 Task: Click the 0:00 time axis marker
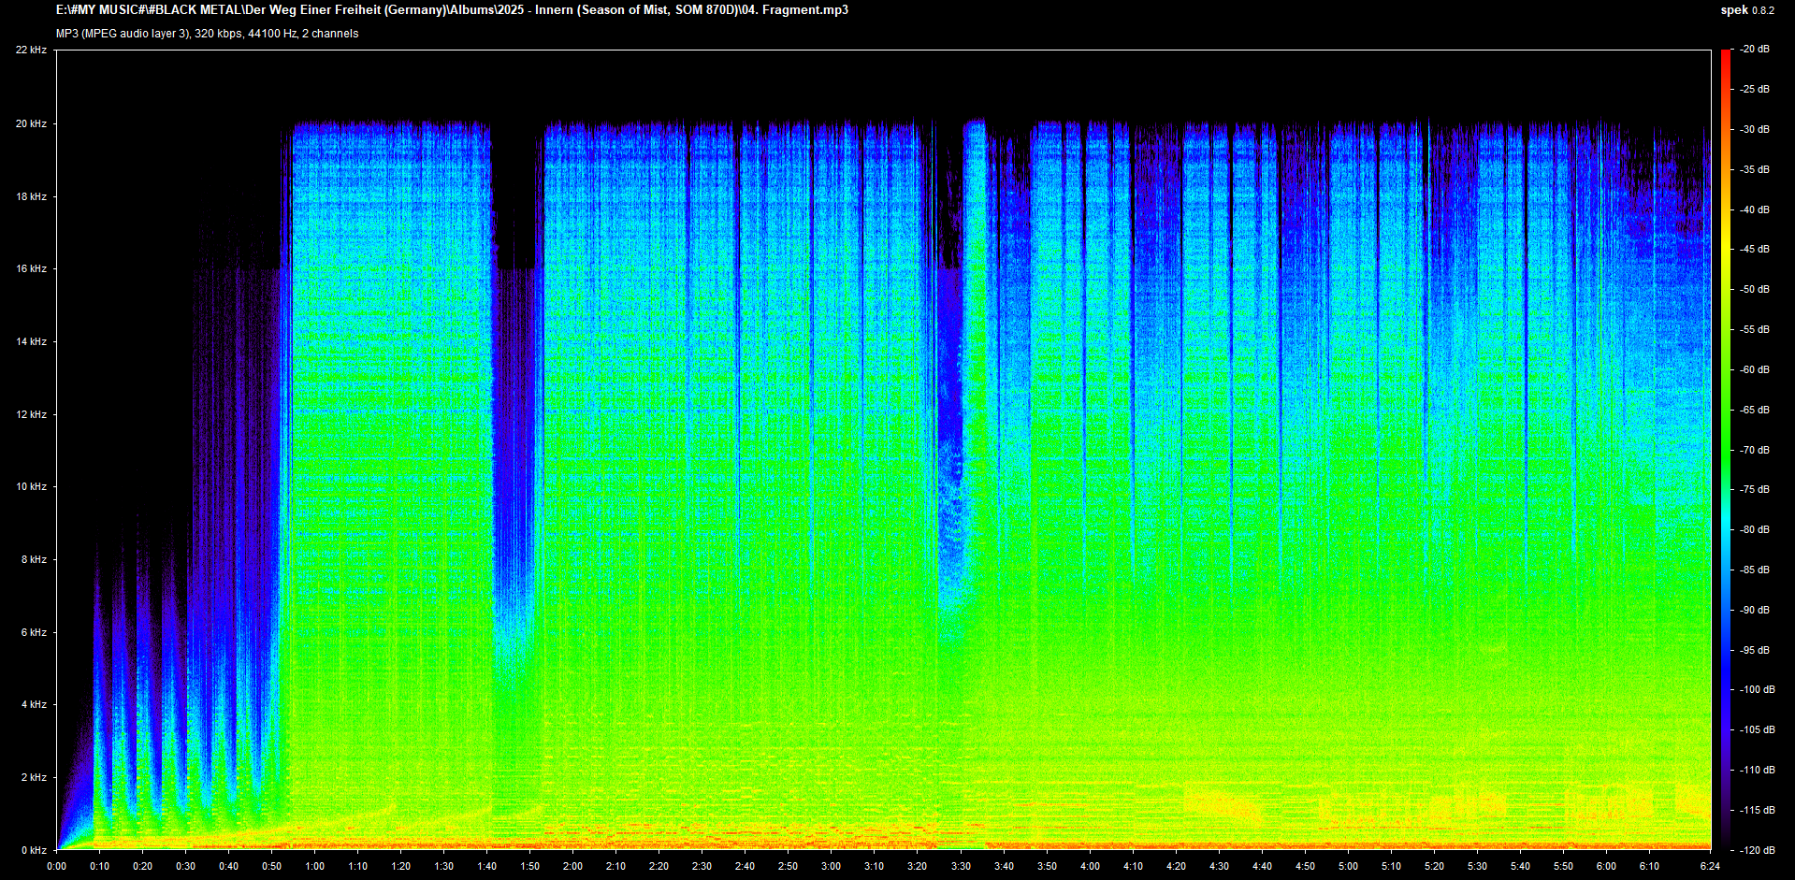pos(57,866)
